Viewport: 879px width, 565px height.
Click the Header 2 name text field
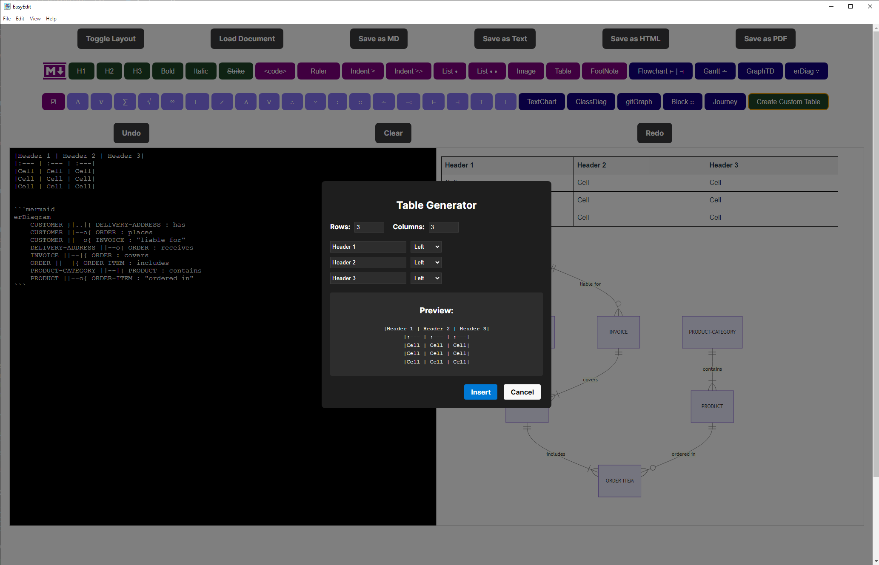point(368,262)
